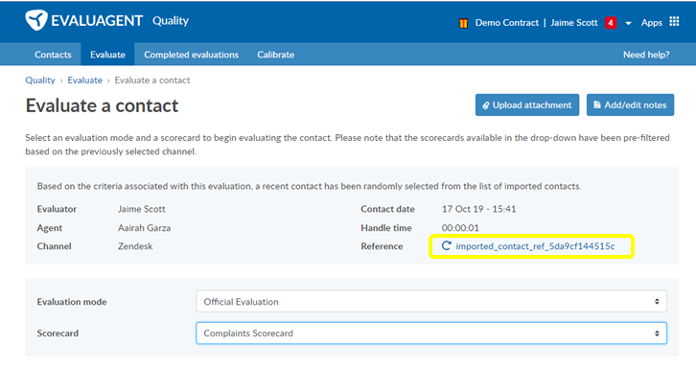The image size is (696, 369).
Task: Open the Evaluation mode dropdown
Action: click(x=431, y=302)
